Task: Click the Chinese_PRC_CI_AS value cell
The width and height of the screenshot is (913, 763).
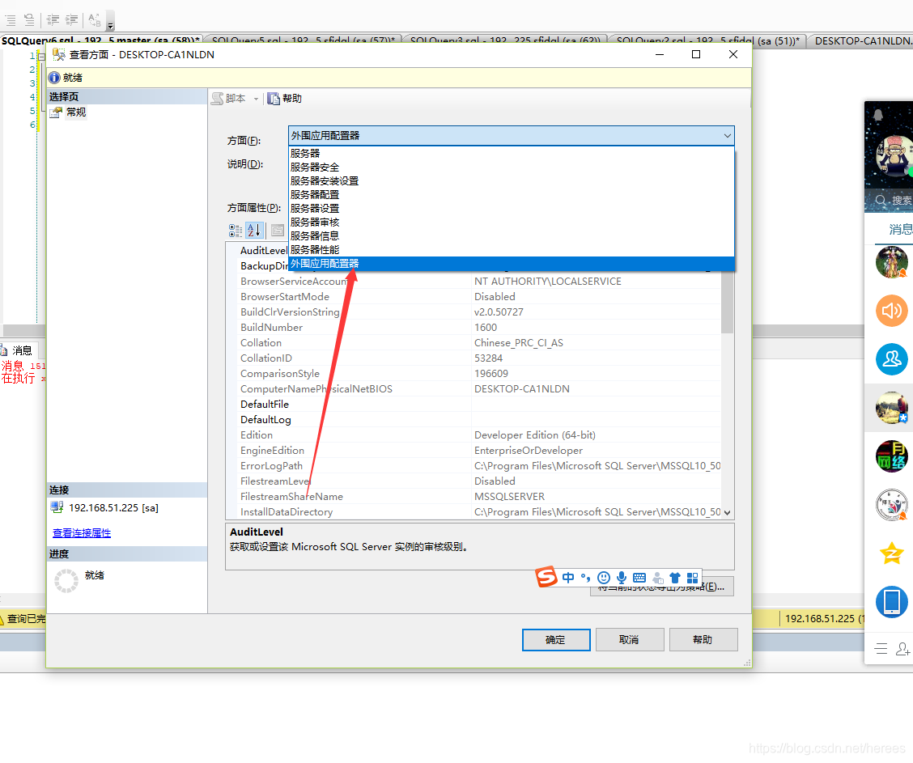Action: click(x=597, y=343)
